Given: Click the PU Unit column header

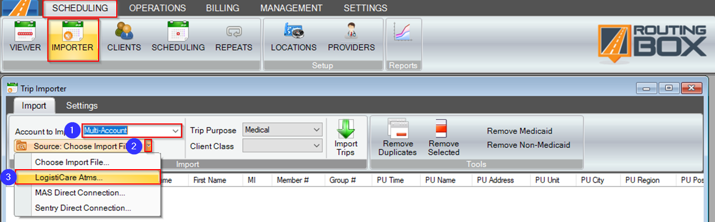Looking at the screenshot, I should [552, 180].
